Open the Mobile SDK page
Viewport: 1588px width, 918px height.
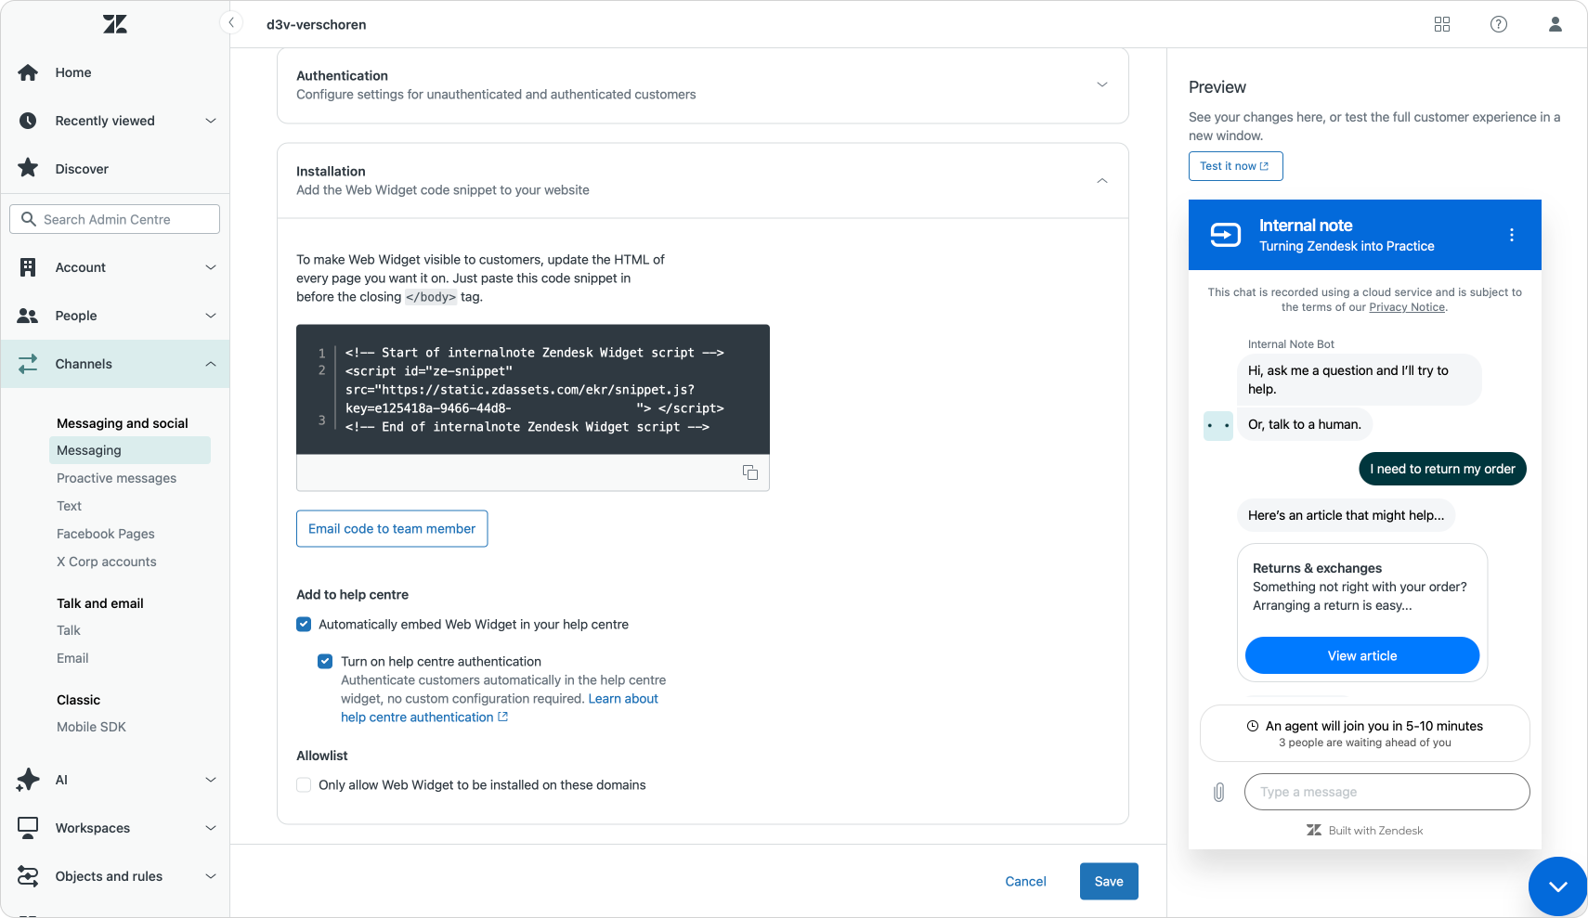(91, 727)
